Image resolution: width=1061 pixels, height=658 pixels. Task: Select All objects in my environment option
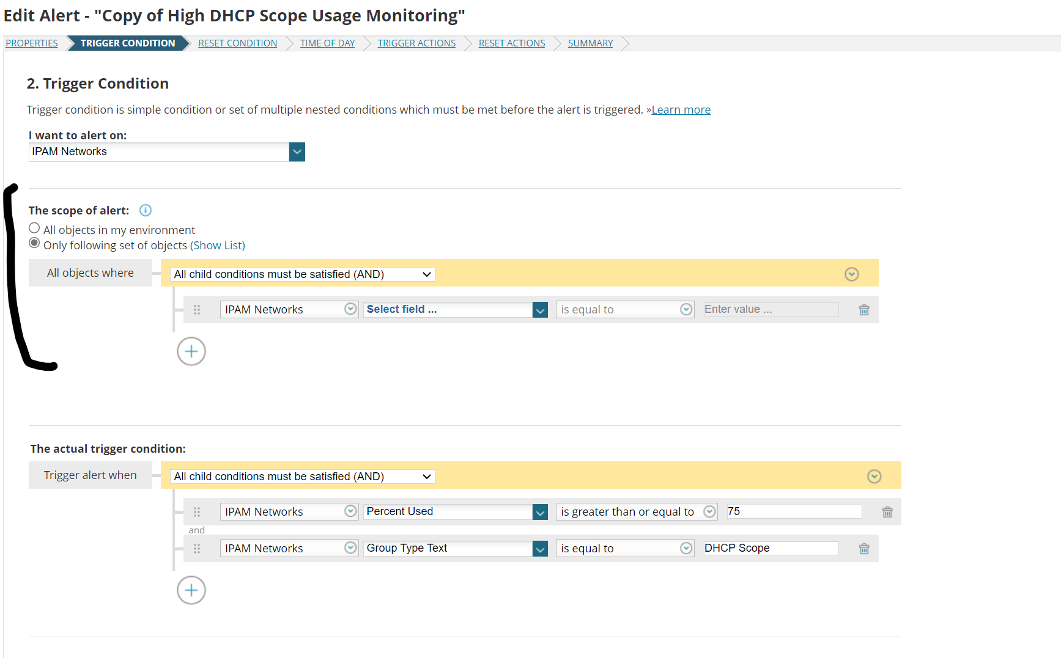point(35,228)
